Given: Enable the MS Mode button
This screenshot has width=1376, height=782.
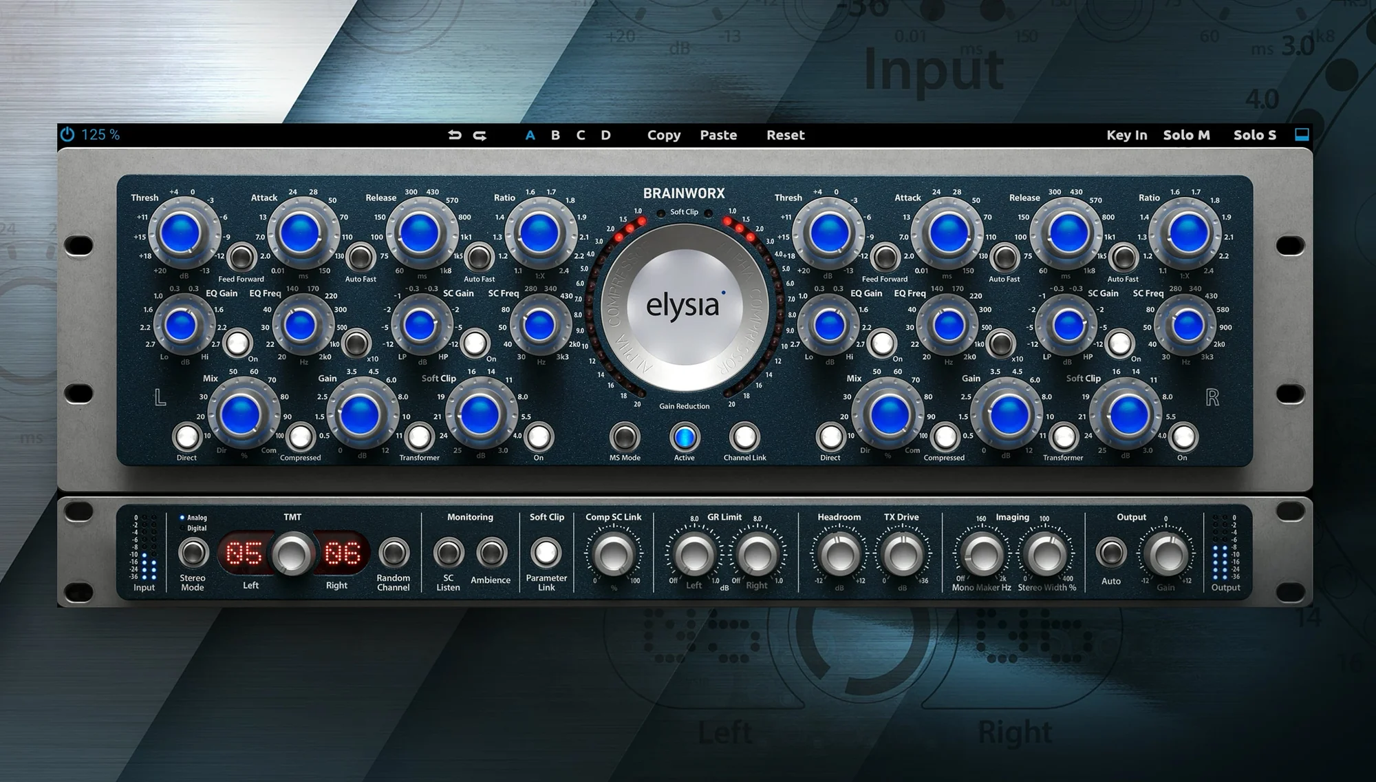Looking at the screenshot, I should [625, 437].
